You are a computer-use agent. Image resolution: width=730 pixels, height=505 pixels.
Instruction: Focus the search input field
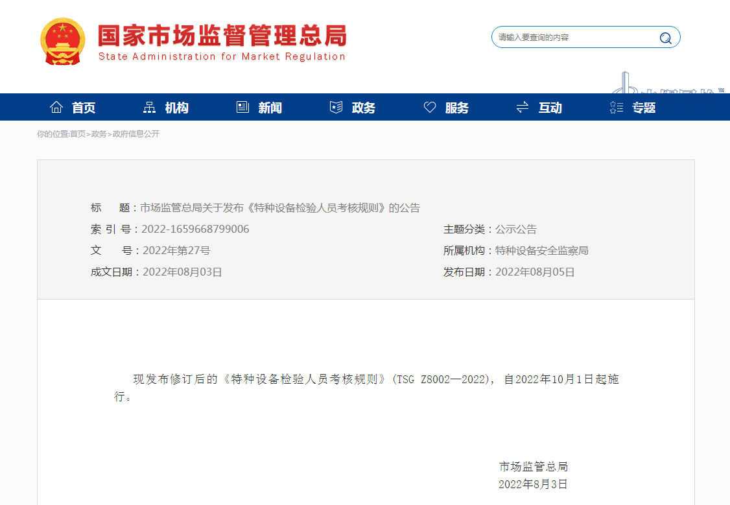click(x=574, y=38)
